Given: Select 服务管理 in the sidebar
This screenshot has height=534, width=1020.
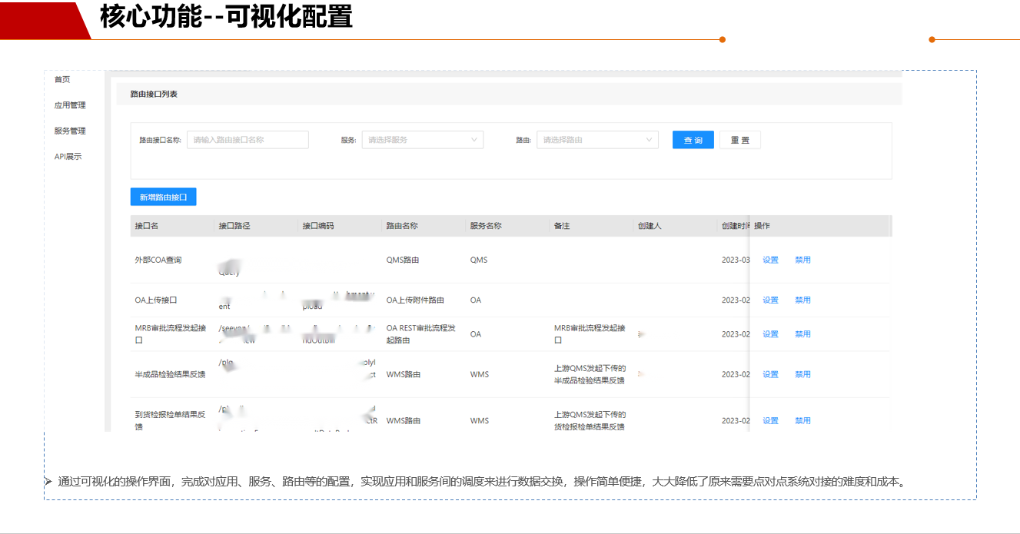Looking at the screenshot, I should [x=70, y=131].
